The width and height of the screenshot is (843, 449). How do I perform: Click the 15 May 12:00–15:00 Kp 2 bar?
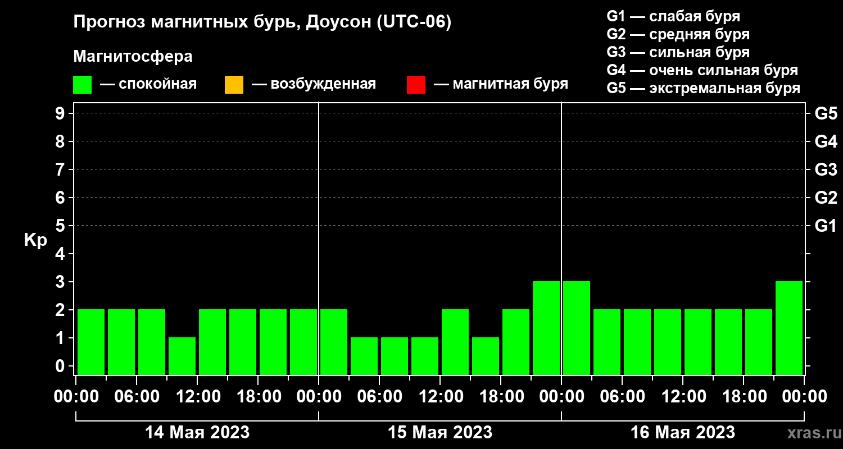[x=455, y=342]
